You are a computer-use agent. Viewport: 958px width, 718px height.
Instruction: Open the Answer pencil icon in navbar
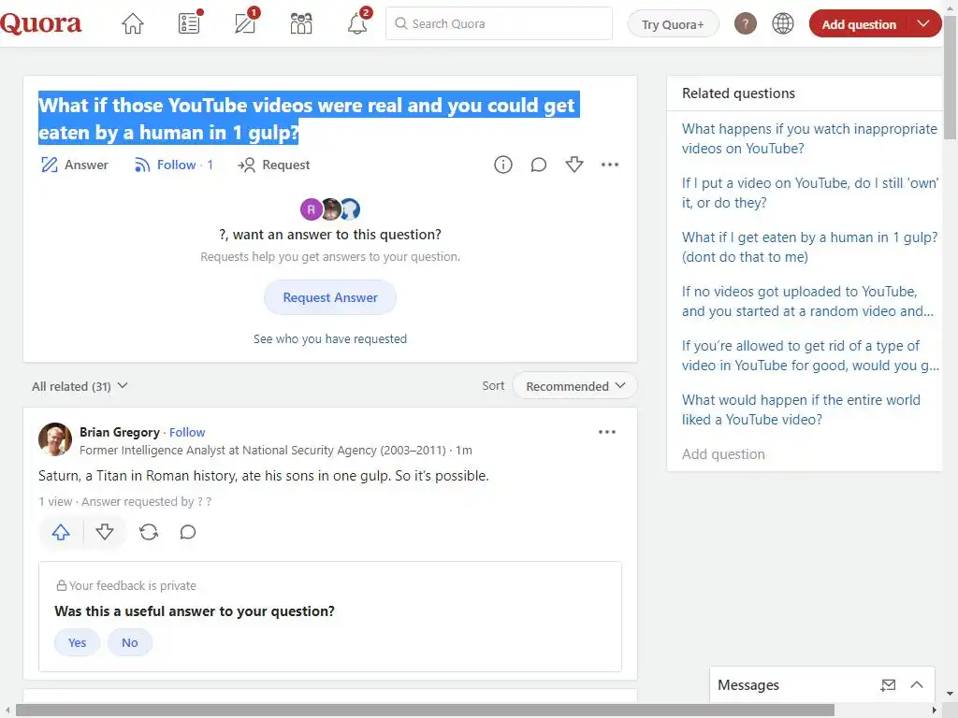246,23
